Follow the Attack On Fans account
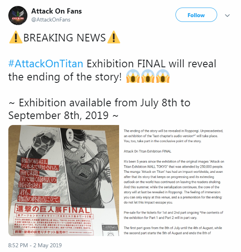241x252 pixels. 196,15
